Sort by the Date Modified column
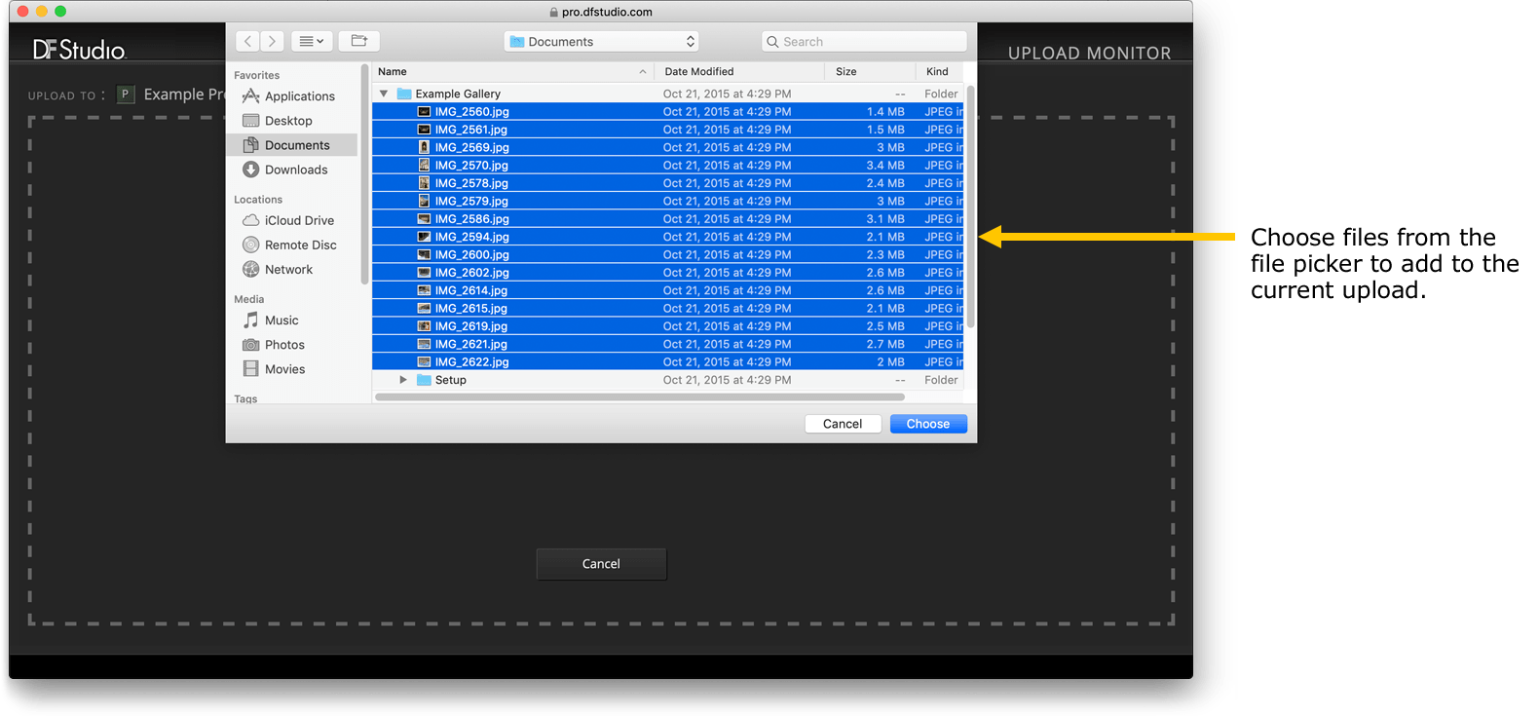The image size is (1539, 717). coord(699,72)
